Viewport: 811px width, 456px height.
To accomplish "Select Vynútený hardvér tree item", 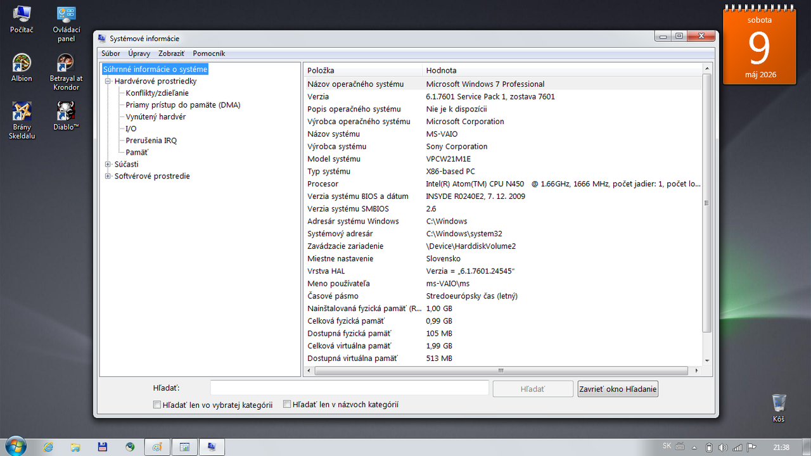I will [156, 117].
